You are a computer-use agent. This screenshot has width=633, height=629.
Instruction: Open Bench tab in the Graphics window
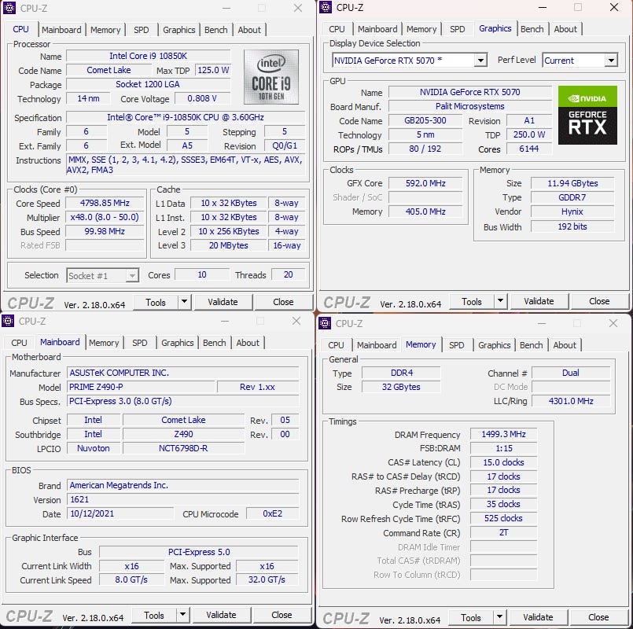click(532, 29)
